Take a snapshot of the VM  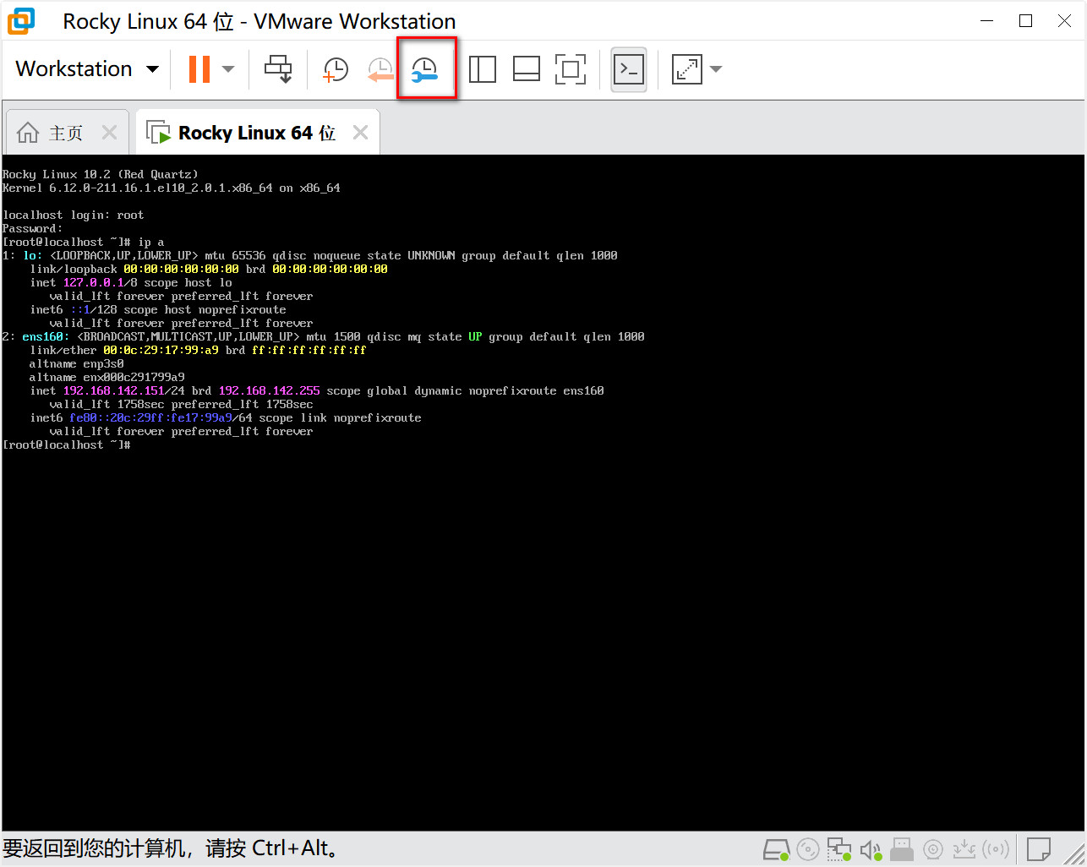[336, 69]
